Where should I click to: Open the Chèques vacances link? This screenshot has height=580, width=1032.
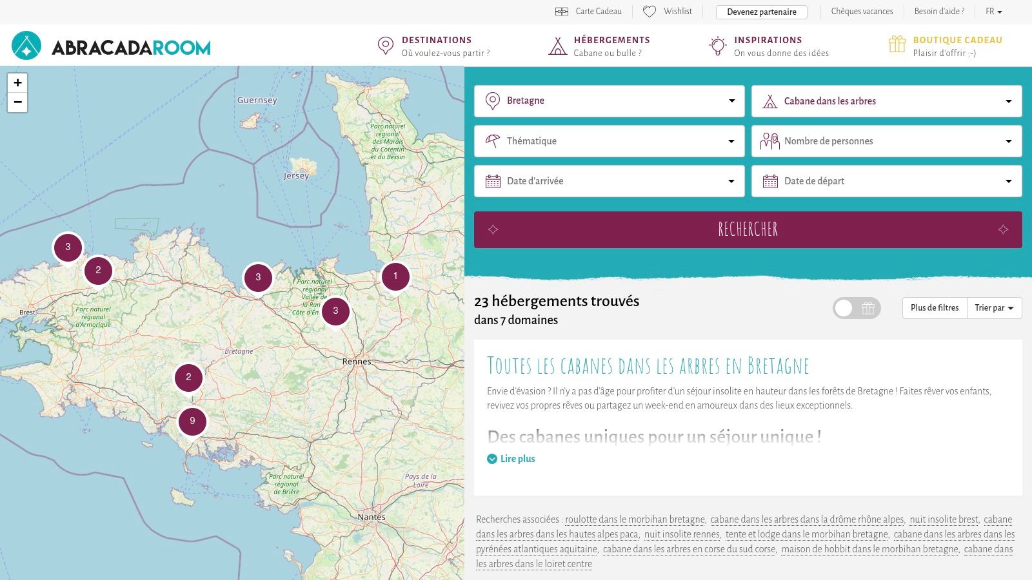(x=862, y=12)
